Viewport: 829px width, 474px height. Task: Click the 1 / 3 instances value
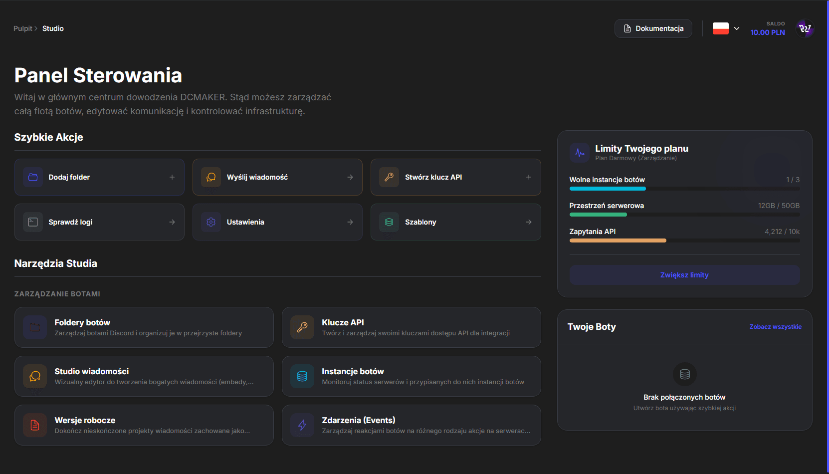793,180
